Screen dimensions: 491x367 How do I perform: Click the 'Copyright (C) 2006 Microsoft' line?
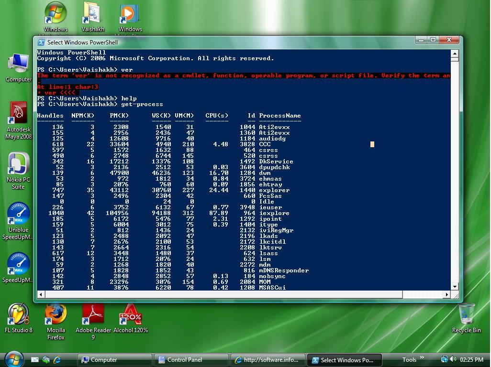156,58
